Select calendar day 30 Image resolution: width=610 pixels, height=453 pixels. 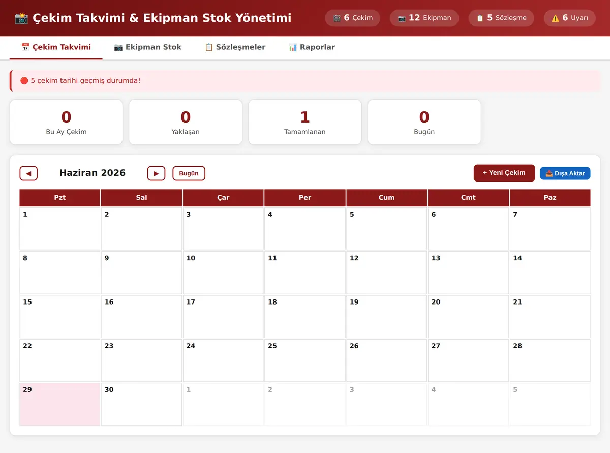click(141, 404)
